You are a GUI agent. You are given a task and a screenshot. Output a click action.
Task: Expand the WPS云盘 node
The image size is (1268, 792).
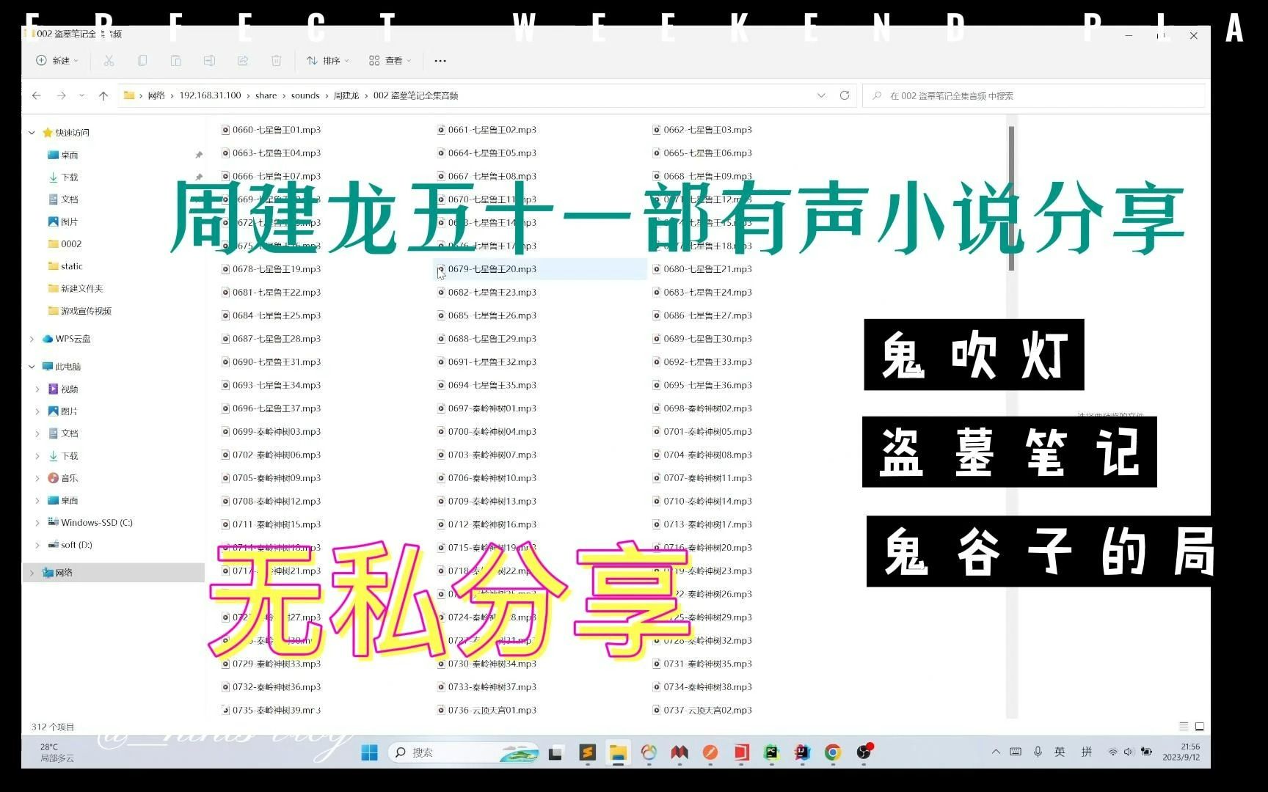32,339
